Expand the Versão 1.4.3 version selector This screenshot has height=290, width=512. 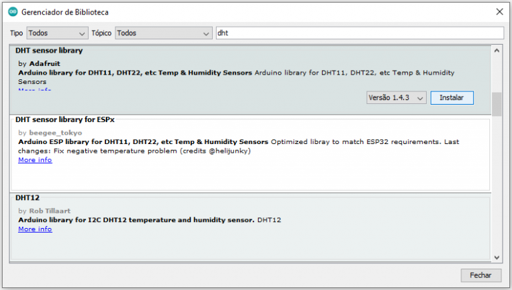(x=397, y=98)
